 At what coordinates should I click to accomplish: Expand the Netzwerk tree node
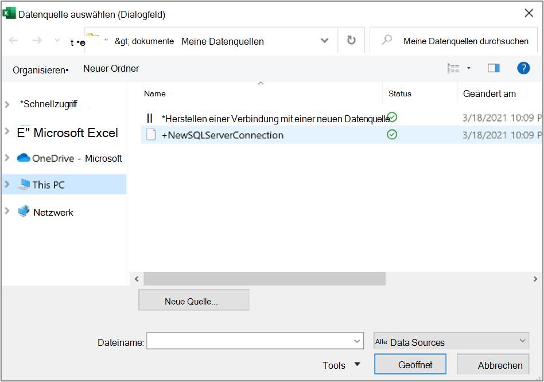[7, 211]
